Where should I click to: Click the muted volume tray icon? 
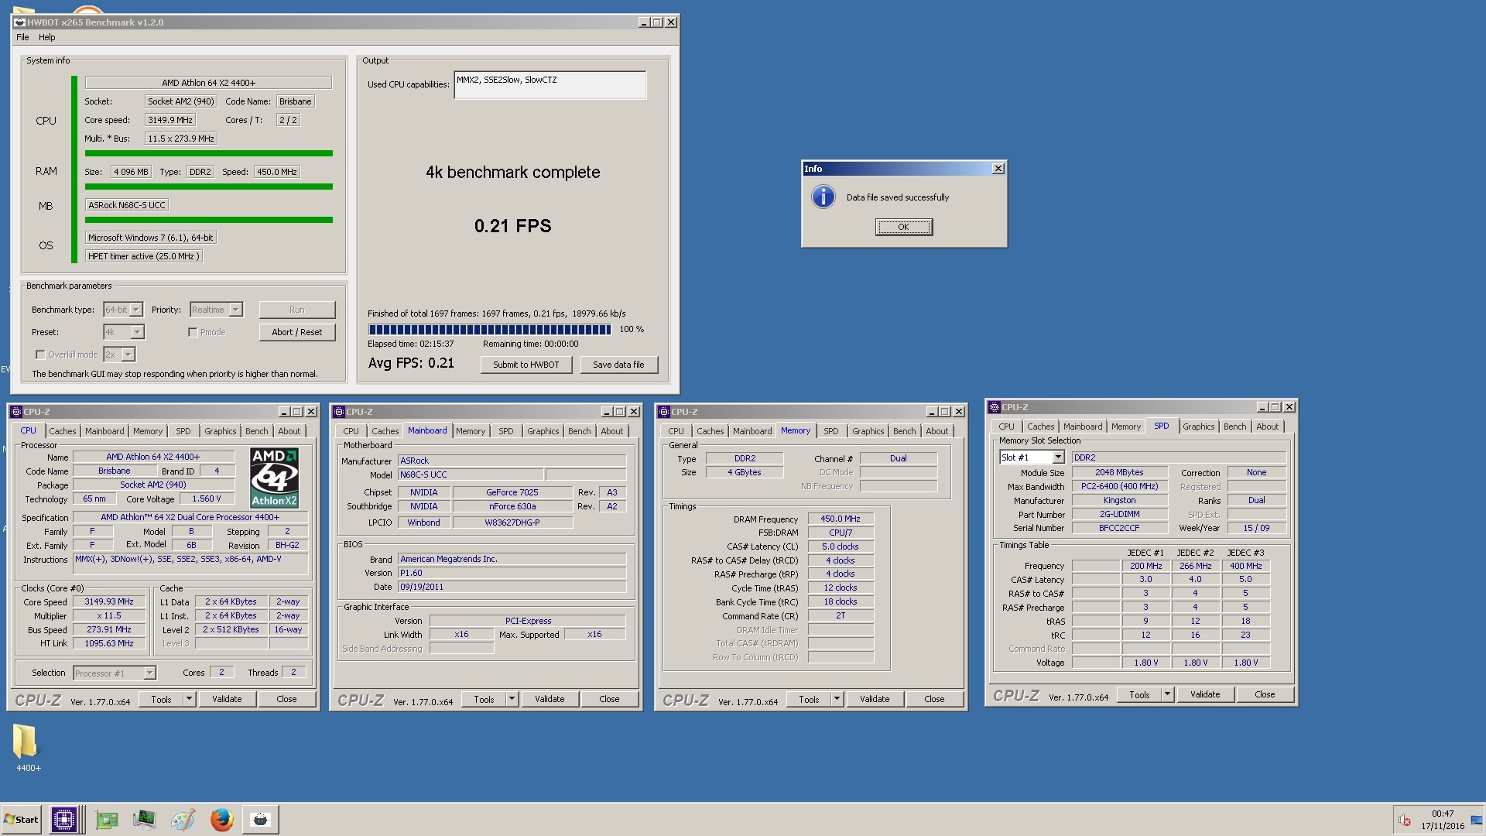point(1404,821)
